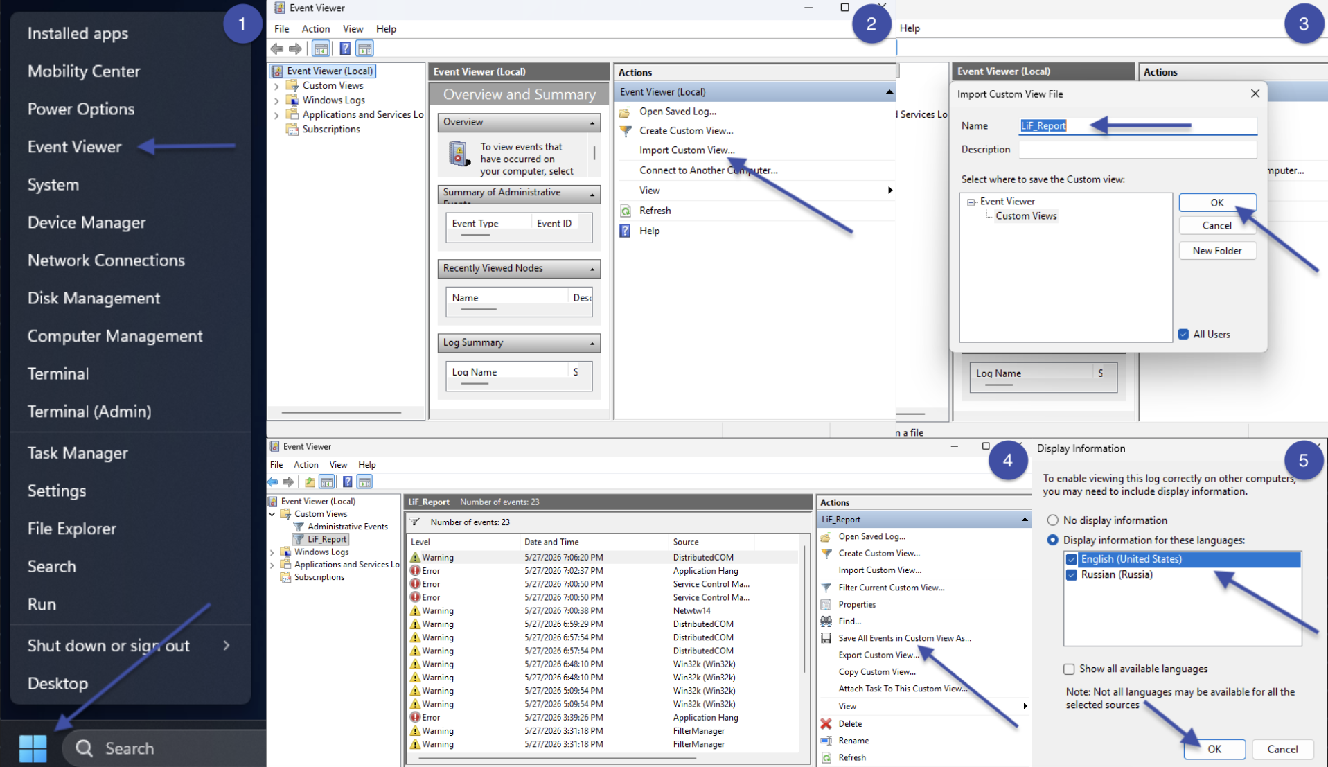Click OK in Display Information dialog
The height and width of the screenshot is (767, 1328).
pyautogui.click(x=1214, y=749)
